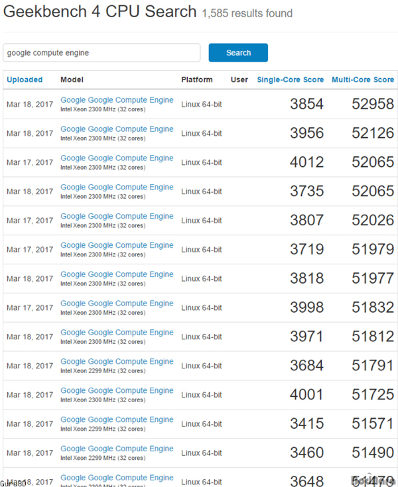Click the date in the 51832 row

30,308
